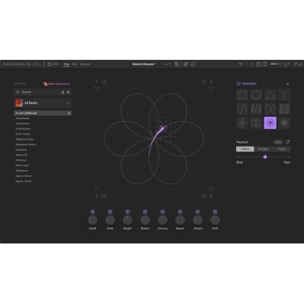Open the More Expansions link

tap(57, 84)
